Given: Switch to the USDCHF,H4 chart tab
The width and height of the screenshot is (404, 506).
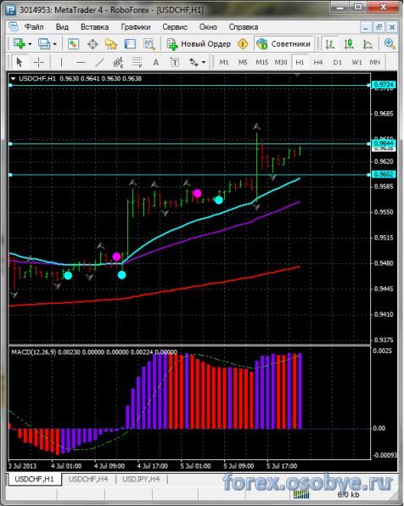Looking at the screenshot, I should coord(88,479).
